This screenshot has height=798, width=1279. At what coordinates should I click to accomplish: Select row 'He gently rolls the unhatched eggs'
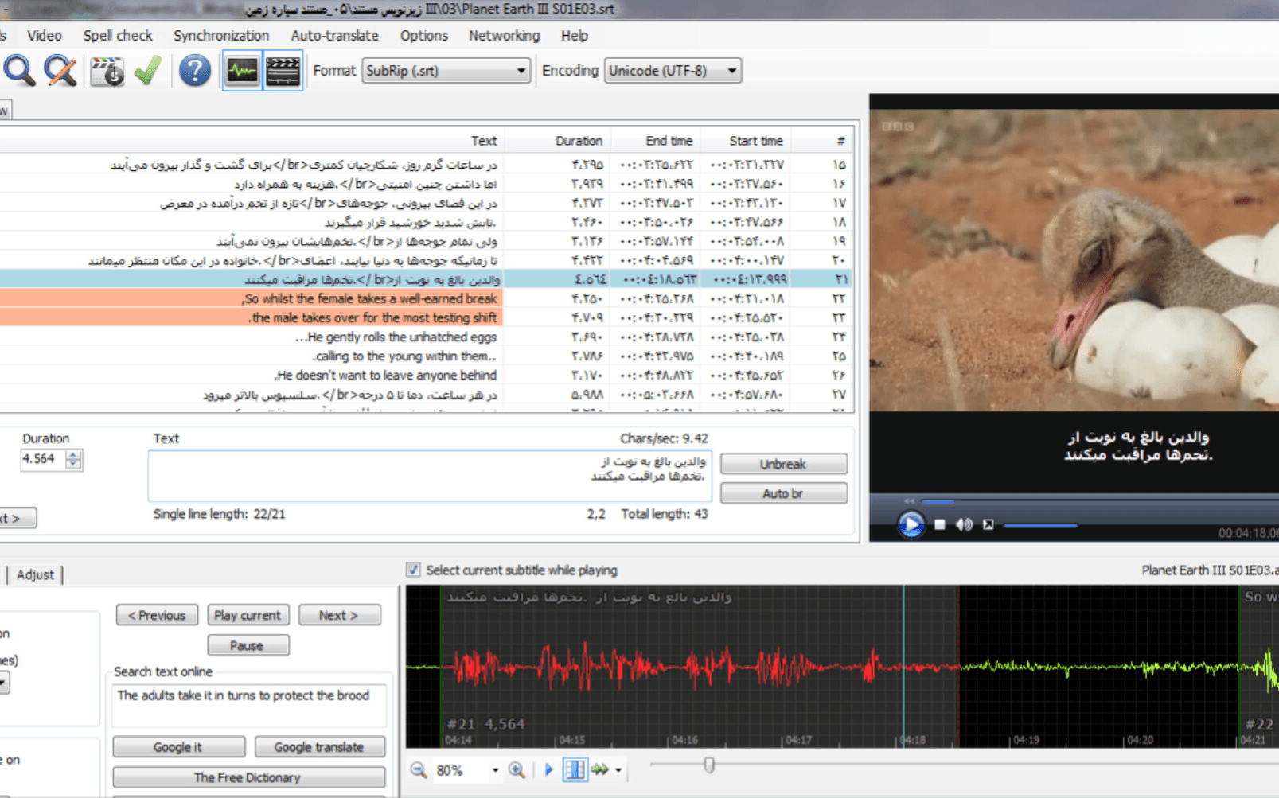[x=425, y=337]
